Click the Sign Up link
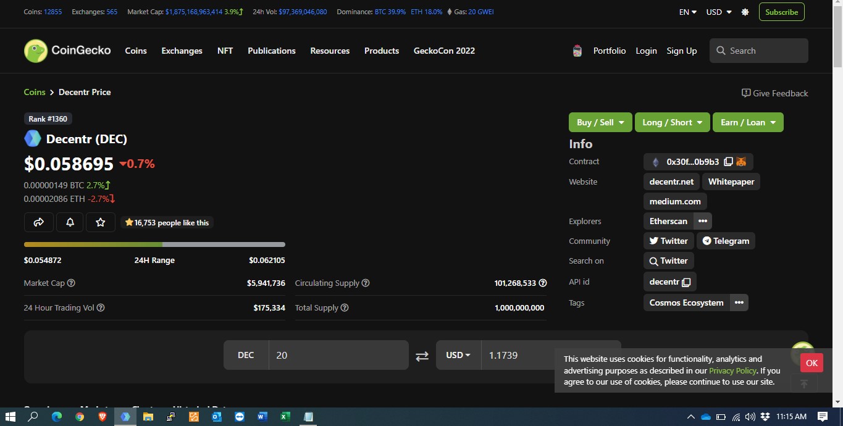The width and height of the screenshot is (843, 426). 682,51
